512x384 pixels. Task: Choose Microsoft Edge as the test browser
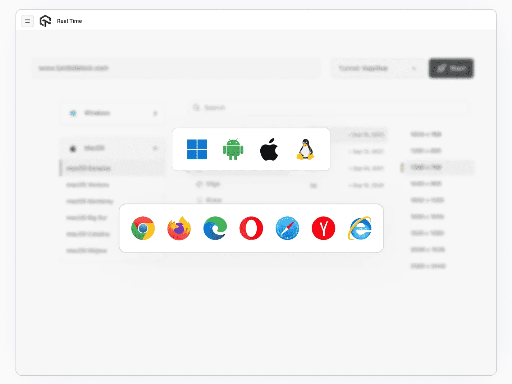coord(215,228)
